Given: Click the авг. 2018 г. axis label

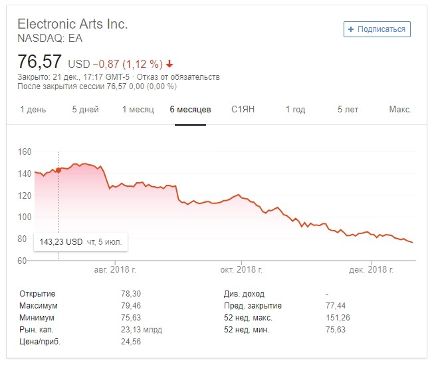Looking at the screenshot, I should coord(115,269).
